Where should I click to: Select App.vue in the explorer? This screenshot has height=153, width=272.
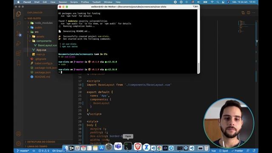(41, 50)
